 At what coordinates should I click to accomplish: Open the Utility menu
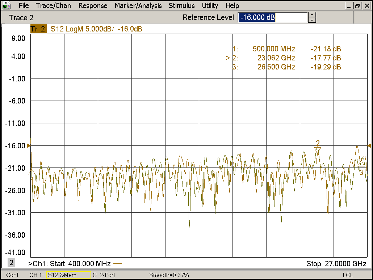tap(210, 6)
